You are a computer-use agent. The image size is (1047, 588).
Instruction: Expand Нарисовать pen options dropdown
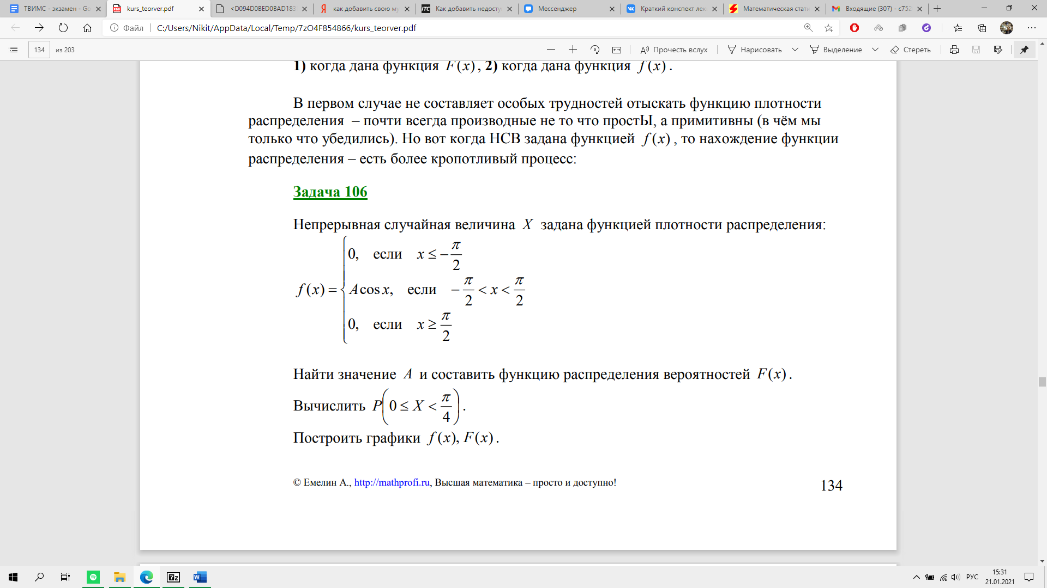(795, 50)
